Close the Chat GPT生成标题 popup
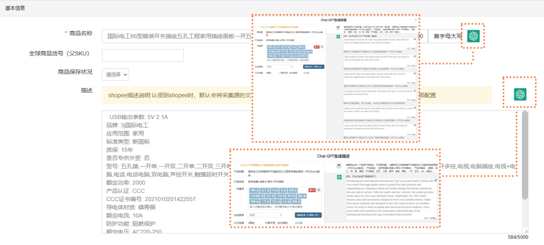544x245 pixels. tap(416, 20)
